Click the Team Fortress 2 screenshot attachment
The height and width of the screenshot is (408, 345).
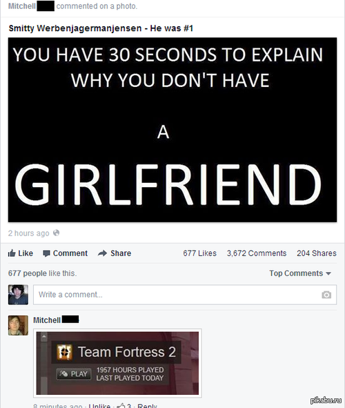point(117,363)
